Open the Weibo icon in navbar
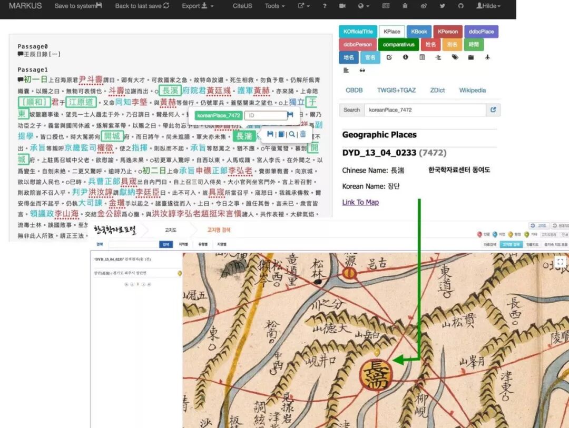This screenshot has height=428, width=569. (424, 6)
